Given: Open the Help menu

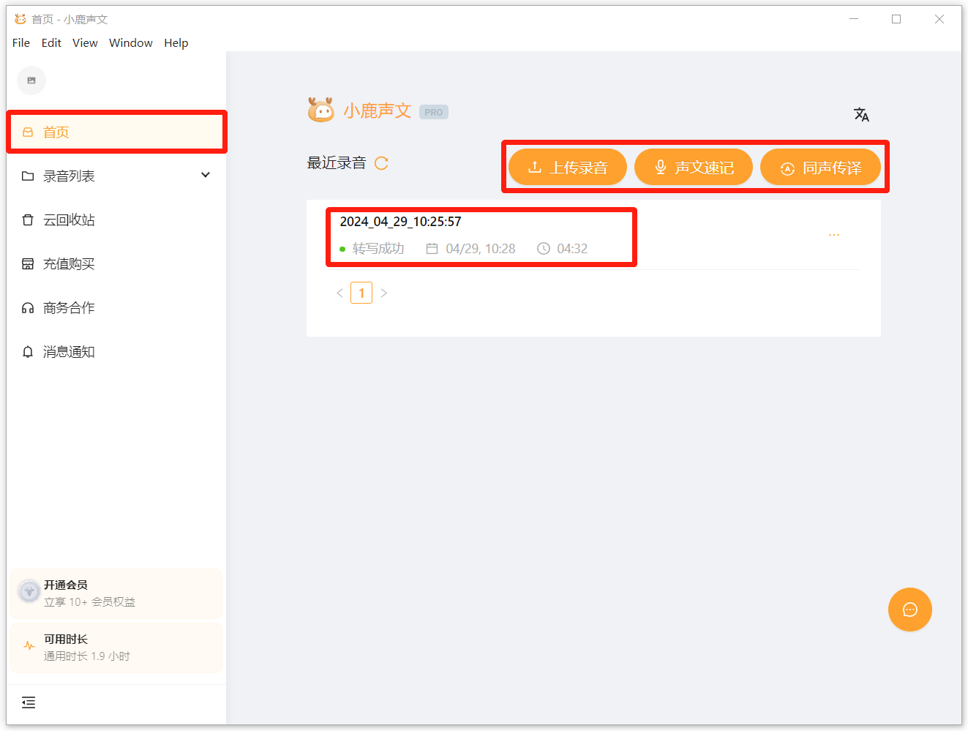Looking at the screenshot, I should (176, 43).
